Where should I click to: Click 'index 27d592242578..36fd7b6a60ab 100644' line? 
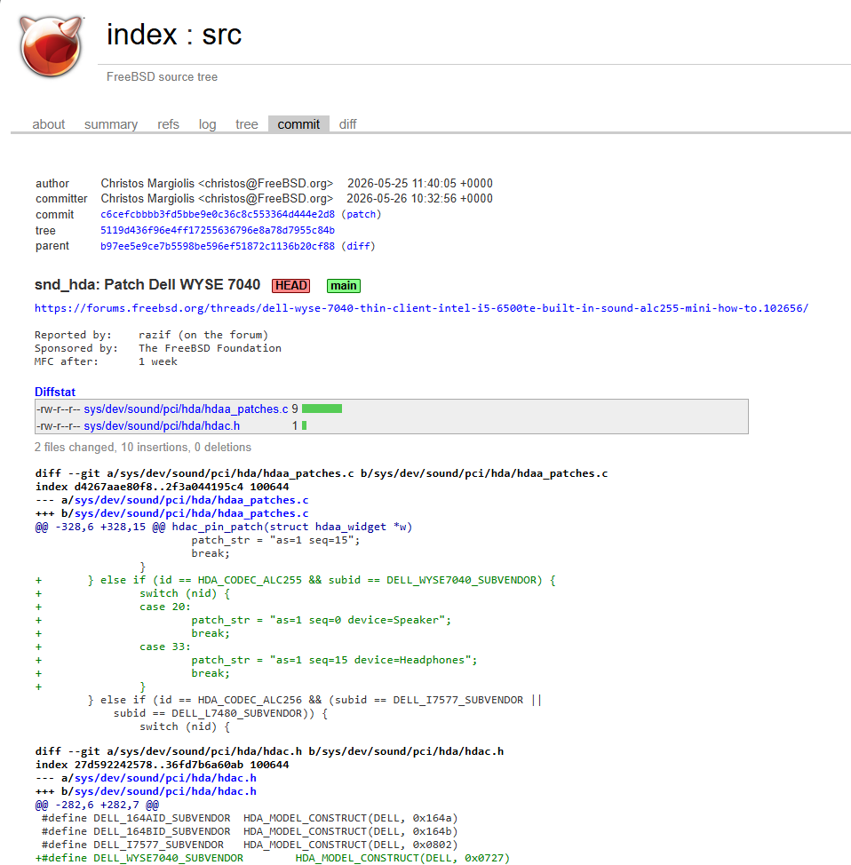point(163,765)
